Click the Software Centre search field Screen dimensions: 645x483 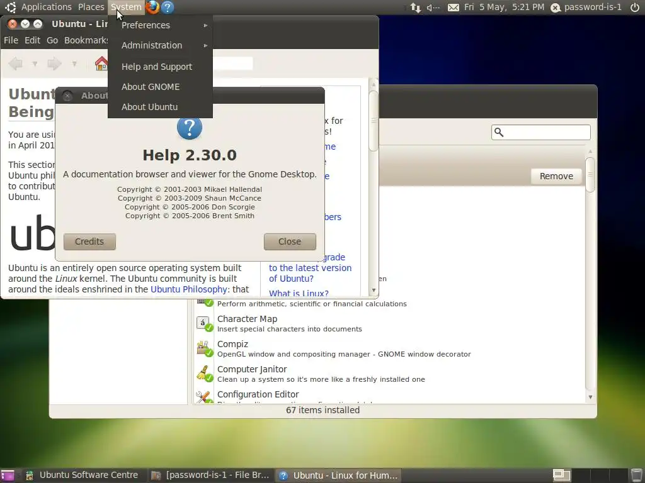[x=540, y=132]
